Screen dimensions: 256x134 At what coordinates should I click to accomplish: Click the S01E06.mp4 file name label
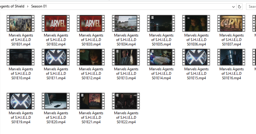click(x=196, y=40)
